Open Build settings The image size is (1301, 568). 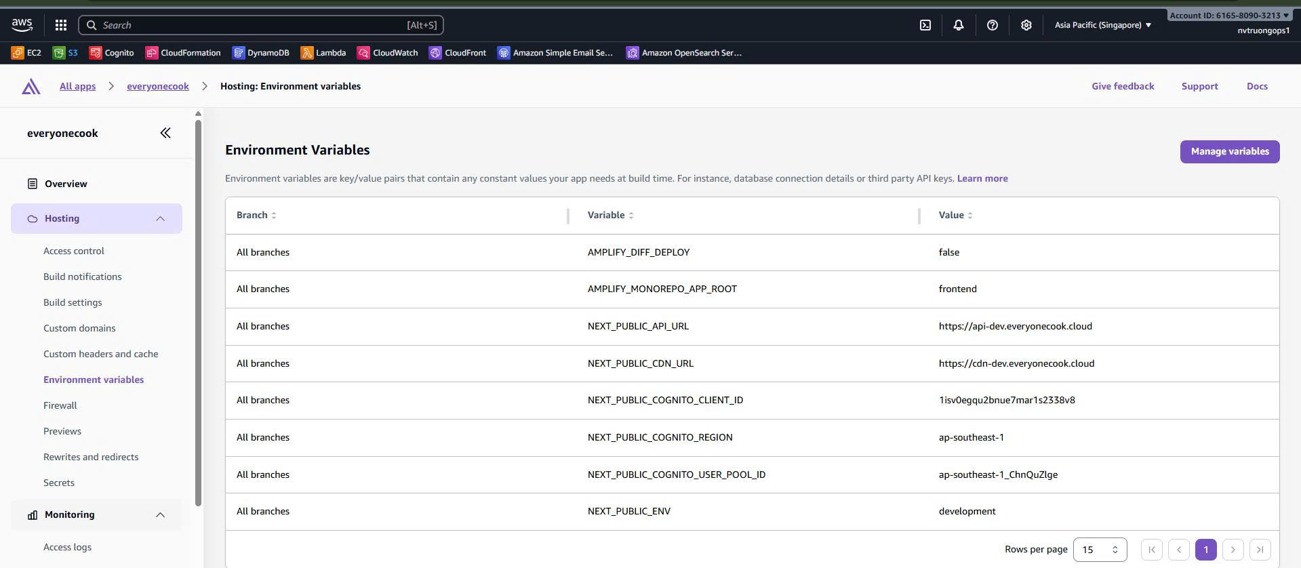tap(73, 302)
